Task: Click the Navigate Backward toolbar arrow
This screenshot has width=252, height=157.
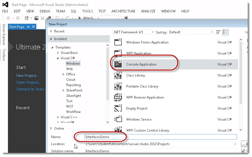Action: pyautogui.click(x=8, y=18)
